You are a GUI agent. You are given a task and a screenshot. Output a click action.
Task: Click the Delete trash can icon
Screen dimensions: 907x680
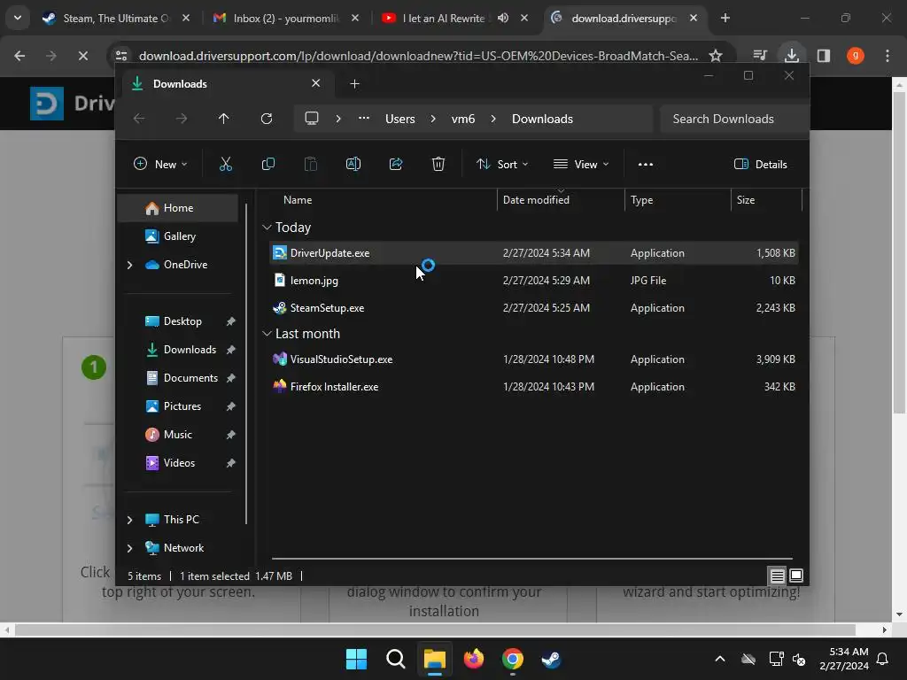tap(438, 164)
